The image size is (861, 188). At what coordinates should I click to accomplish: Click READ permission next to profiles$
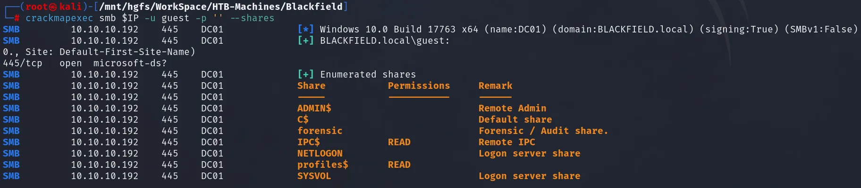399,164
